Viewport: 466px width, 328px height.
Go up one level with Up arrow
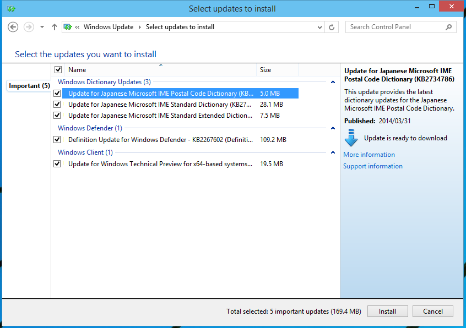coord(54,27)
